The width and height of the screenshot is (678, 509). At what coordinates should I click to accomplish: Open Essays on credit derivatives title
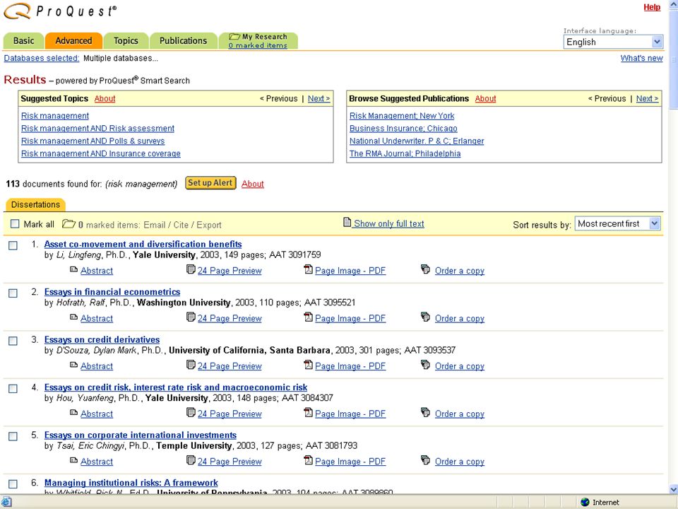pyautogui.click(x=102, y=340)
